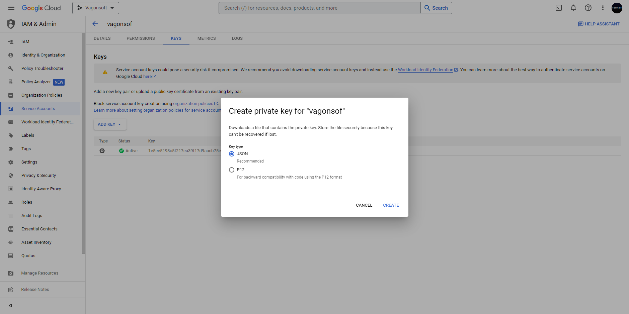Image resolution: width=629 pixels, height=314 pixels.
Task: Click the NEW badge beside Policy Analyzer
Action: click(x=59, y=82)
